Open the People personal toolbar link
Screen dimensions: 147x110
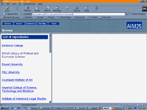click(50, 17)
